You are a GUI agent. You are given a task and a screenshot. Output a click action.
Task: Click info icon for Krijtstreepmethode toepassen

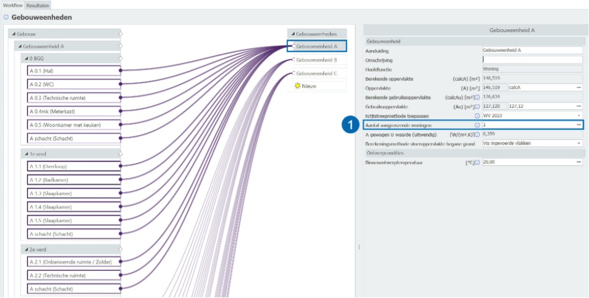tap(477, 116)
